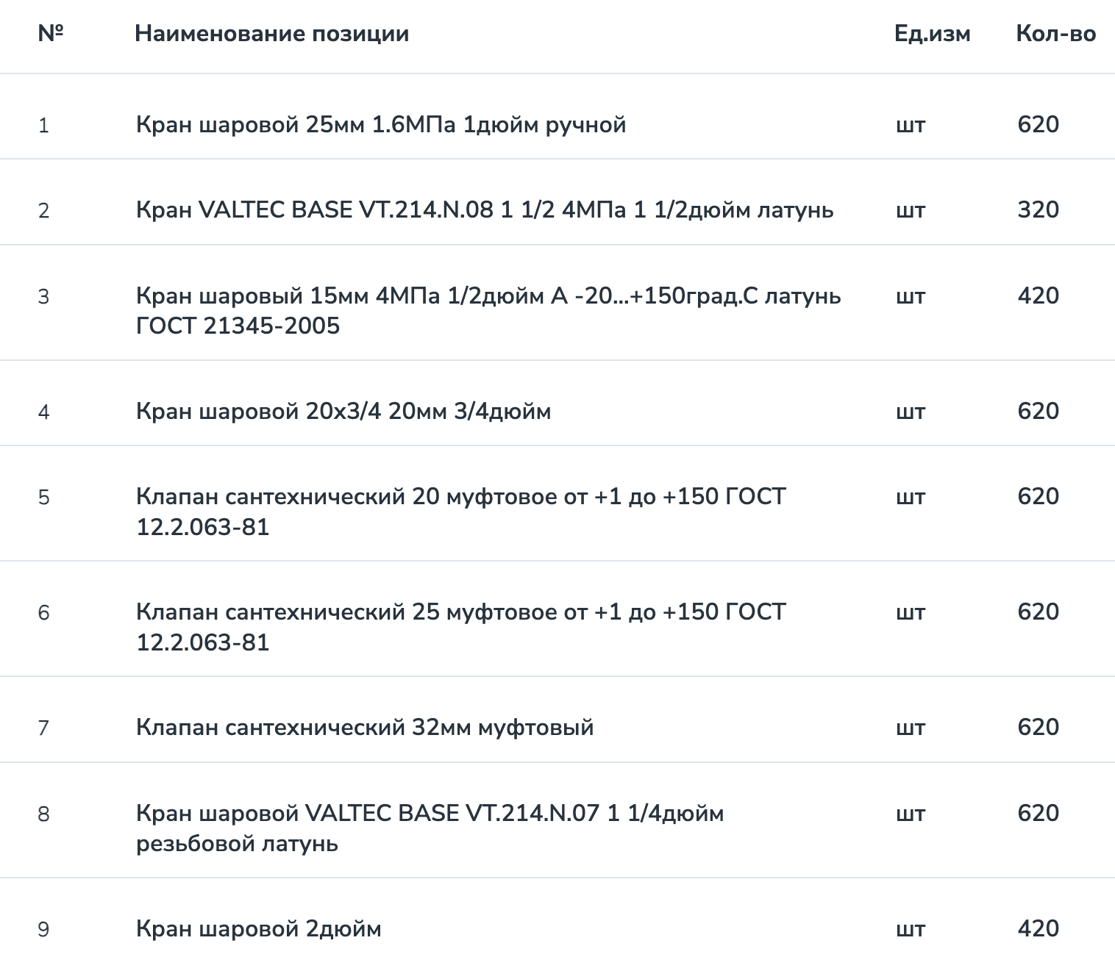Image resolution: width=1115 pixels, height=957 pixels.
Task: Click the "№" column header
Action: [51, 34]
